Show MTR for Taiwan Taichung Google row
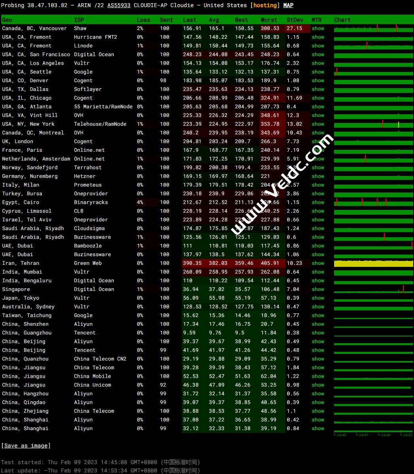The width and height of the screenshot is (414, 474). (x=318, y=315)
